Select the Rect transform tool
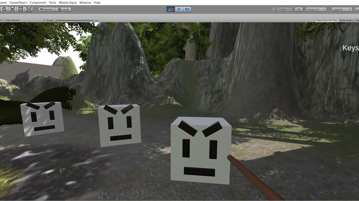 pos(20,9)
